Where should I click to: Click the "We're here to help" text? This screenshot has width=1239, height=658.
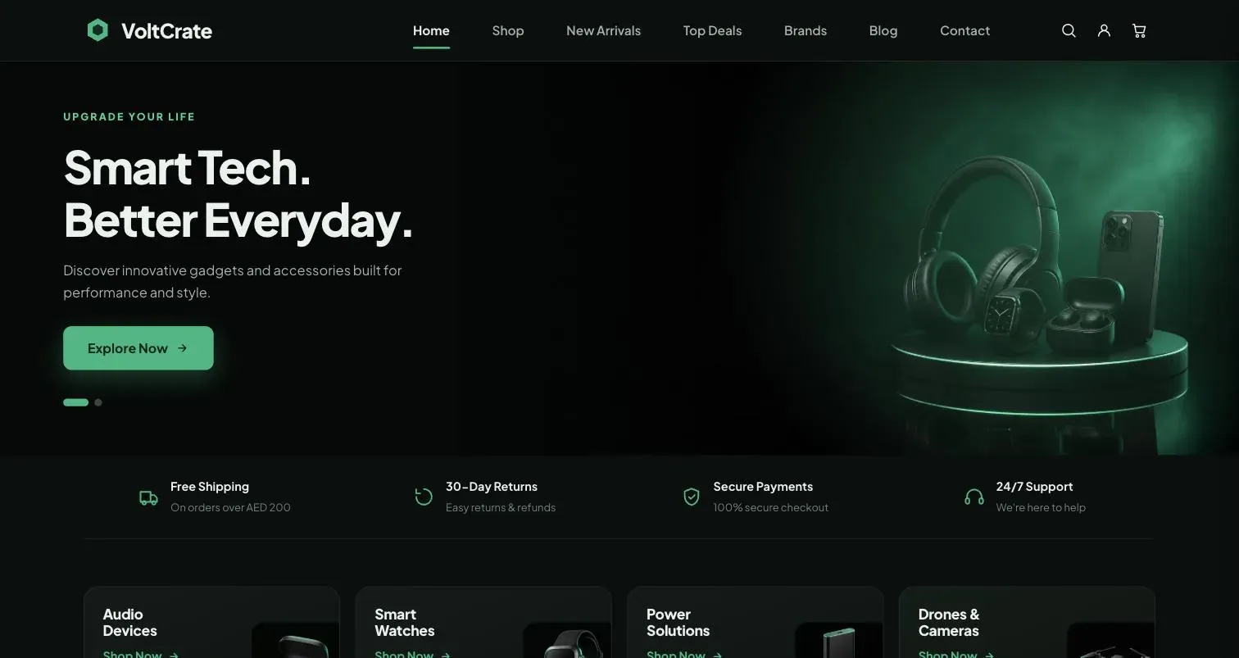click(1041, 507)
